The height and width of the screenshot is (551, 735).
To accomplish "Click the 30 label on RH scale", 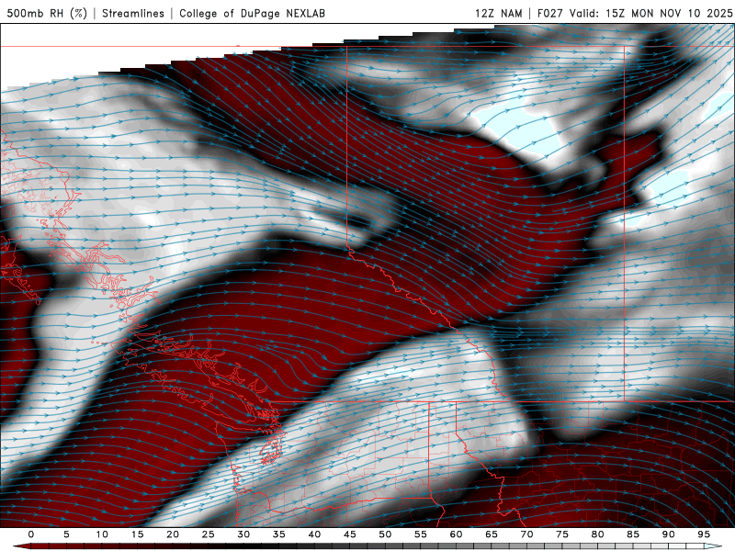I will pos(243,534).
